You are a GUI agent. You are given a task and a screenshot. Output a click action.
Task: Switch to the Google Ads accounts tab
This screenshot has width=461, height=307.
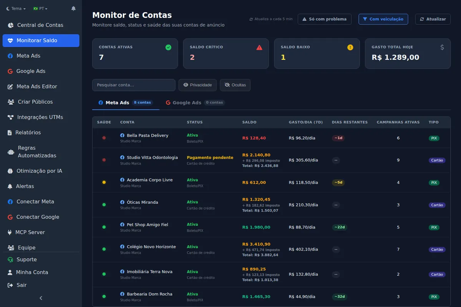tap(195, 102)
